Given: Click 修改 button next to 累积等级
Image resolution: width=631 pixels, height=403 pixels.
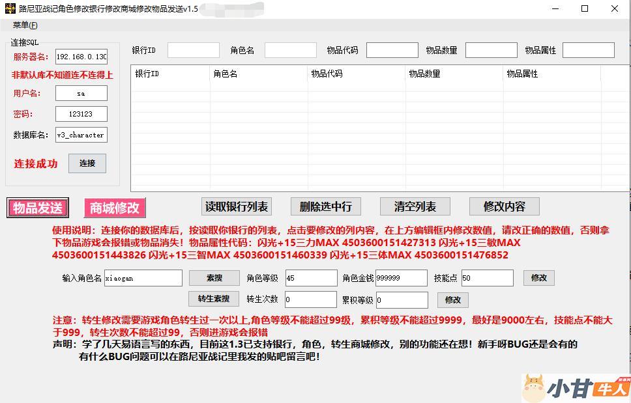Looking at the screenshot, I should (x=452, y=300).
